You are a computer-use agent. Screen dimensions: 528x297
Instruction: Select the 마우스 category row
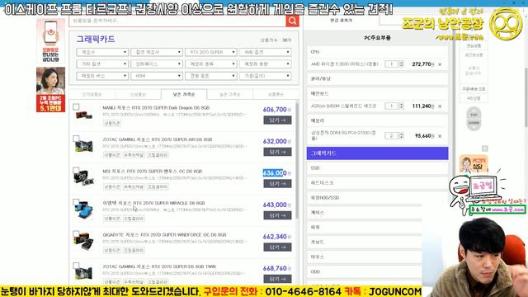click(x=365, y=257)
